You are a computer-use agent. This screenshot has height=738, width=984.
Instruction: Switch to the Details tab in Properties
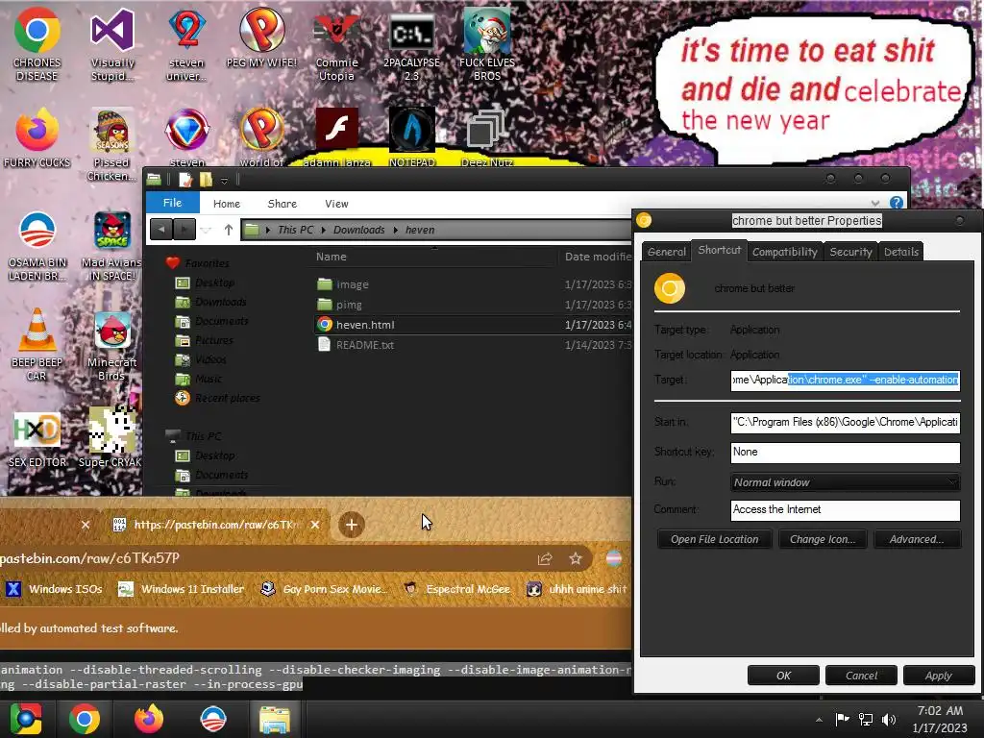pos(901,252)
